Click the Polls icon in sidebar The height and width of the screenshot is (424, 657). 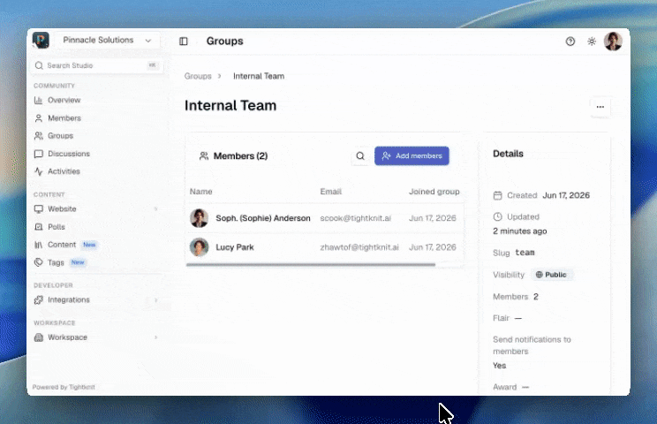(39, 227)
